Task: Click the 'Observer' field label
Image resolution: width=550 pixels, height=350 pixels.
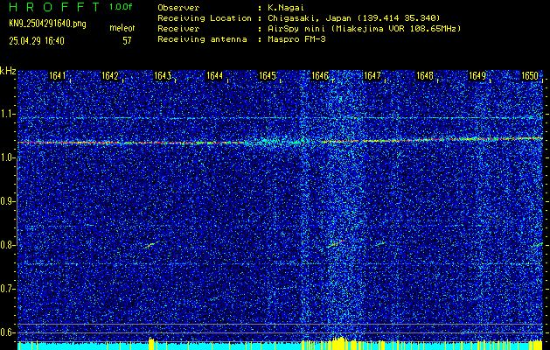Action: [x=178, y=8]
